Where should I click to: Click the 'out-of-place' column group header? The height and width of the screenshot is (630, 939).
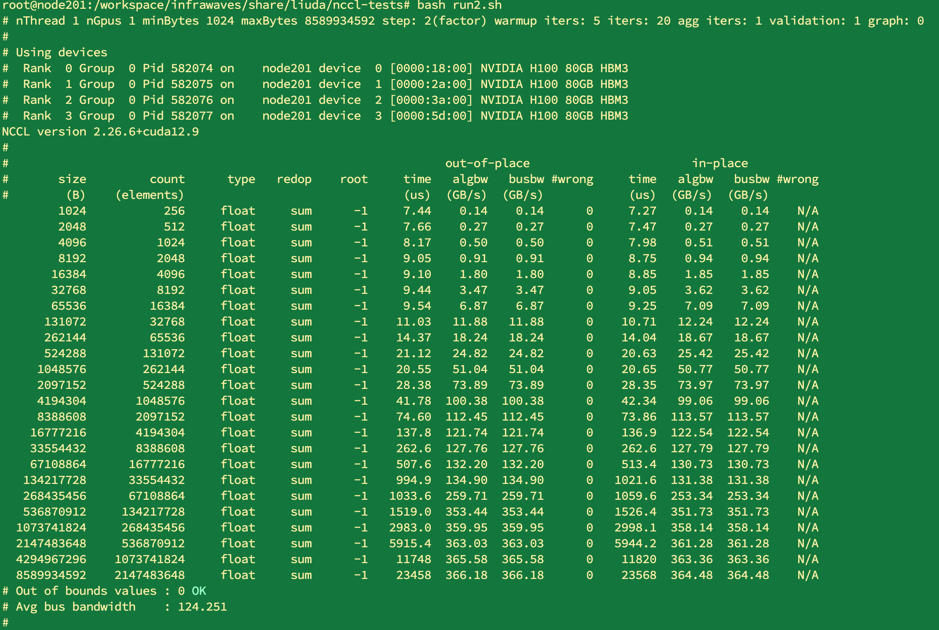tap(487, 163)
